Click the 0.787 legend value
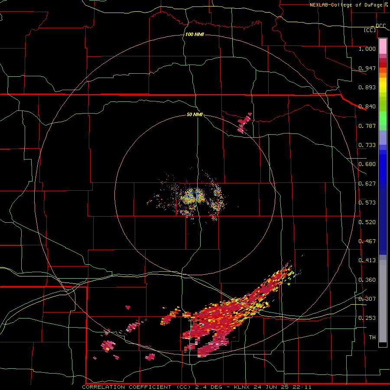Image resolution: width=390 pixels, height=390 pixels. pyautogui.click(x=367, y=126)
